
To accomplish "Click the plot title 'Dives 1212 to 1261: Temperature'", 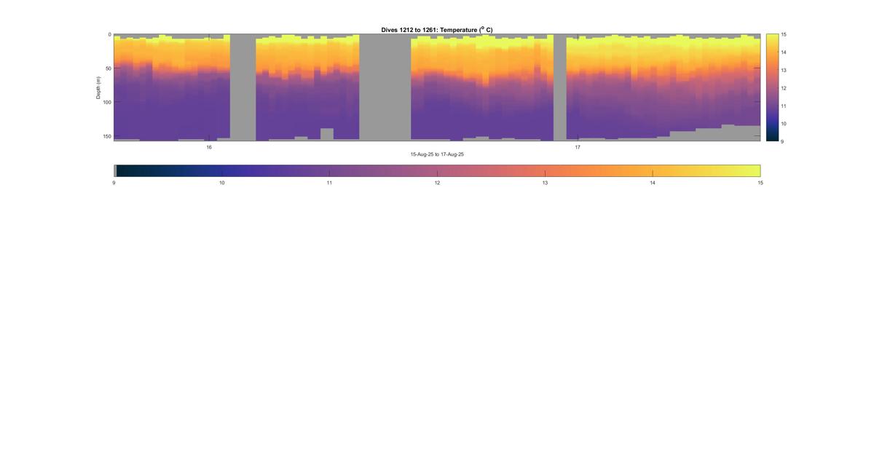I will tap(437, 30).
